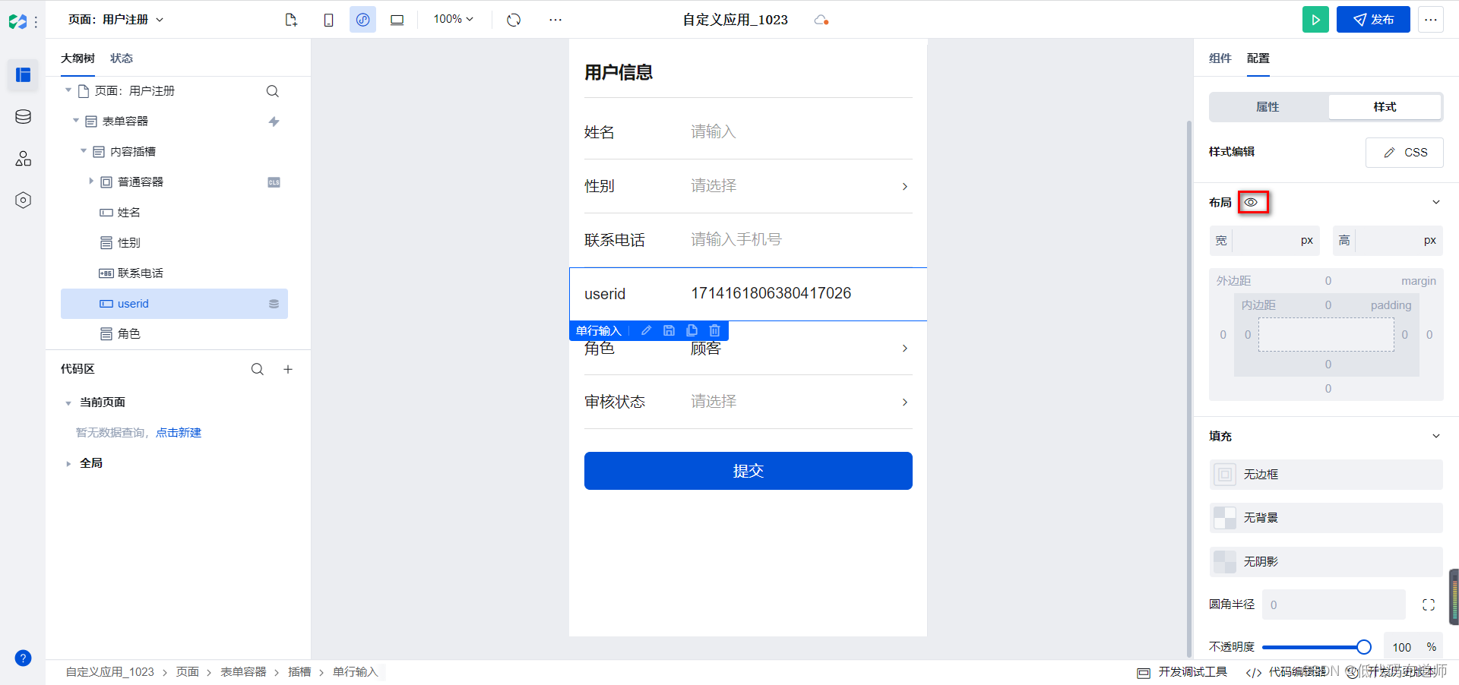Toggle the layout visibility eye icon
The width and height of the screenshot is (1459, 685).
1251,202
